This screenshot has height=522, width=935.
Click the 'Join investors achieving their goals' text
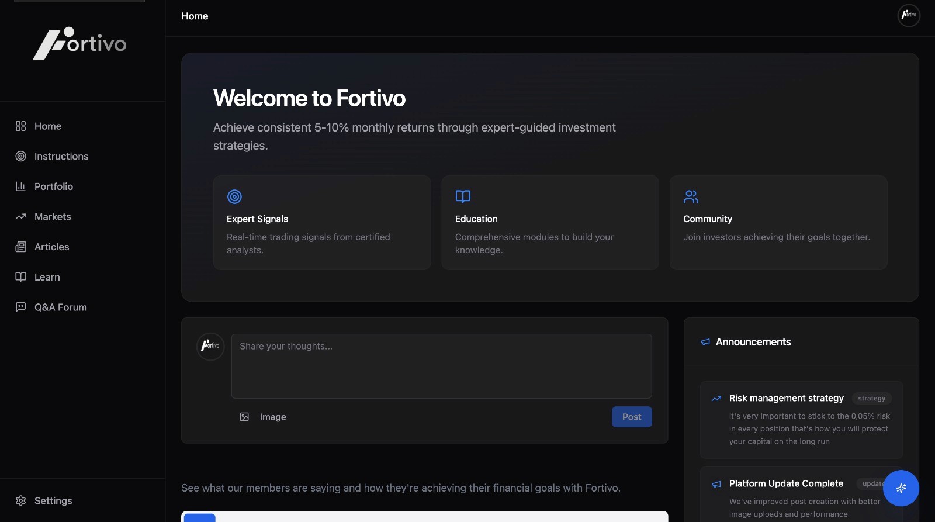point(777,237)
